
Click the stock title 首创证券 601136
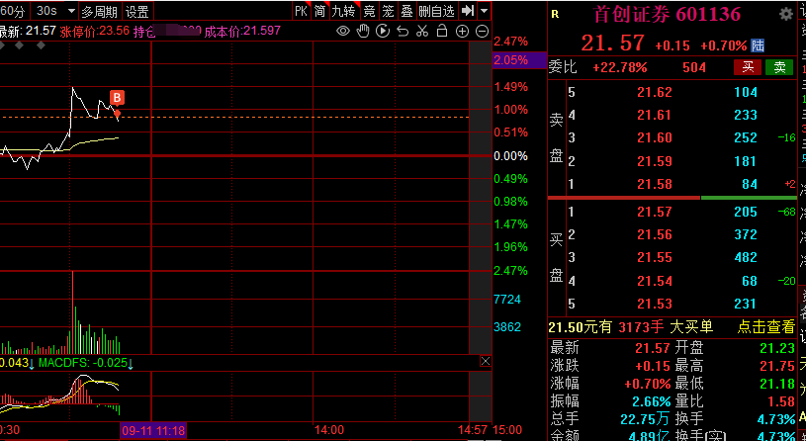point(668,14)
